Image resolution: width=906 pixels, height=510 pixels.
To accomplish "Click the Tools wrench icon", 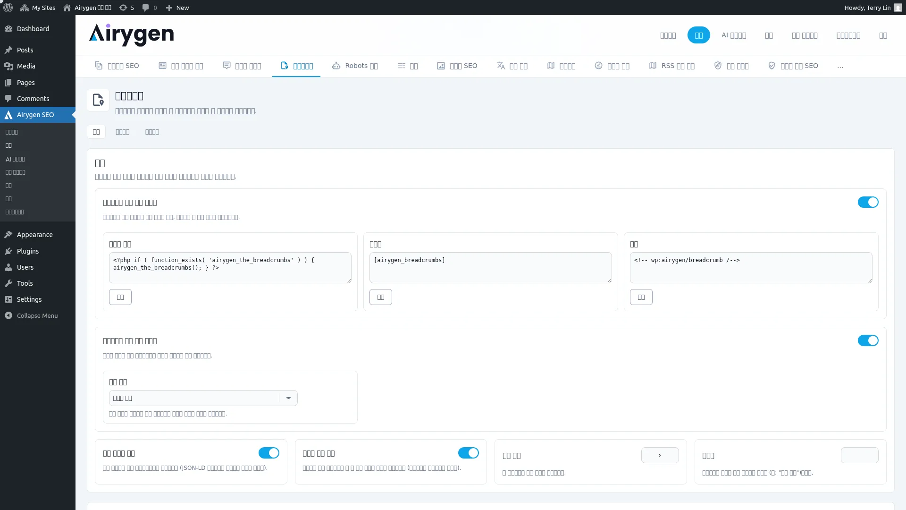I will (x=8, y=283).
